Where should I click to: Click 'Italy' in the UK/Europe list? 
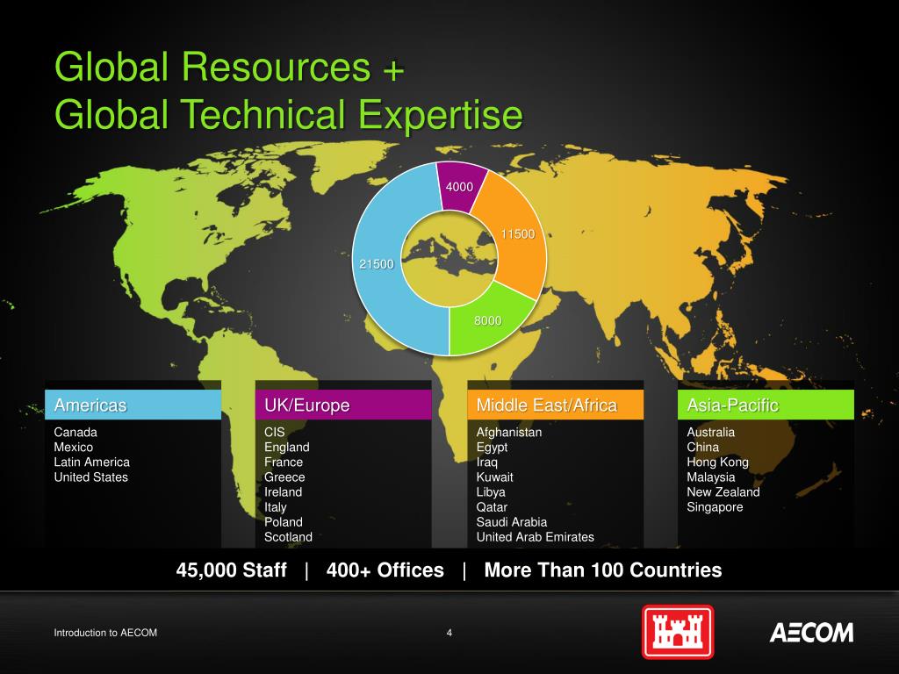tap(275, 507)
